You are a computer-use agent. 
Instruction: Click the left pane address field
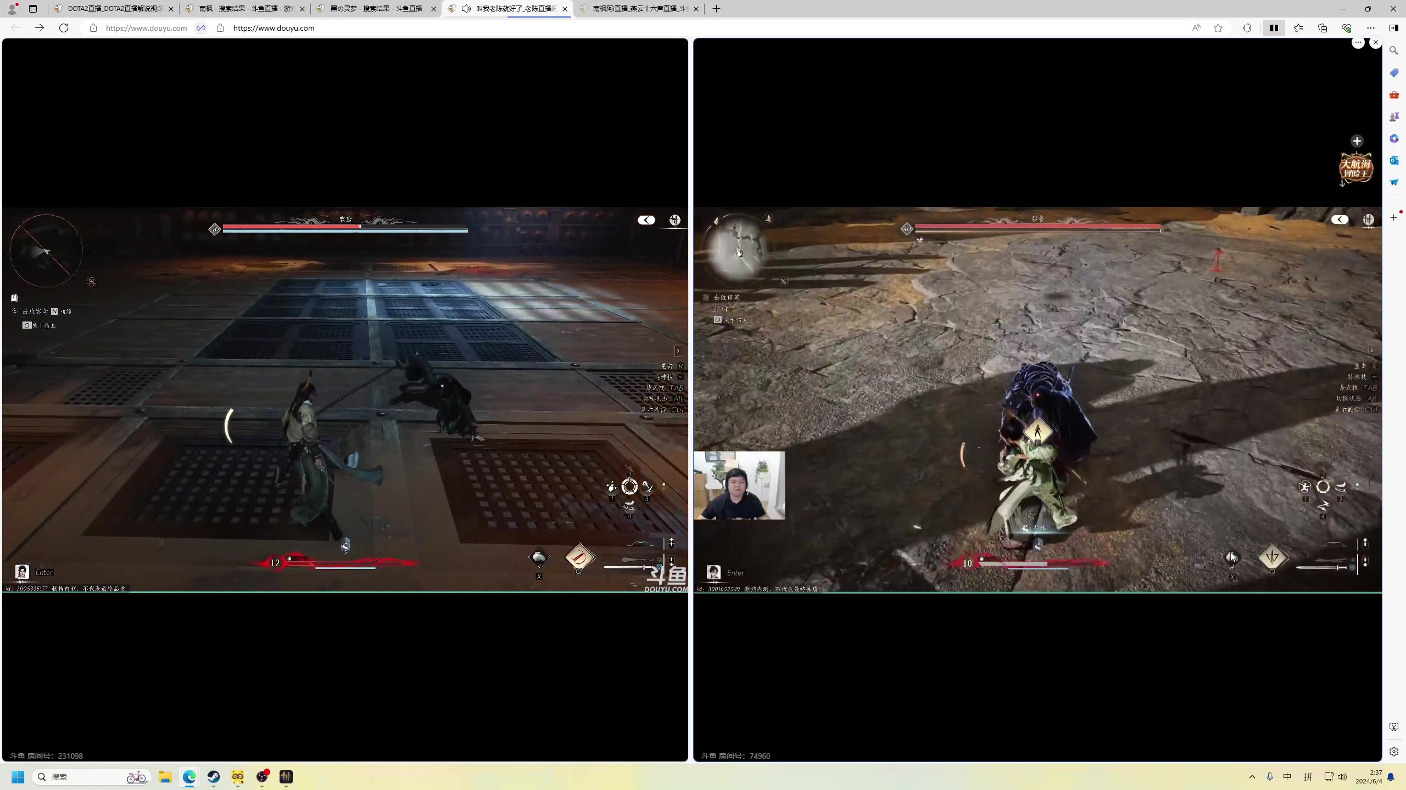pyautogui.click(x=146, y=28)
